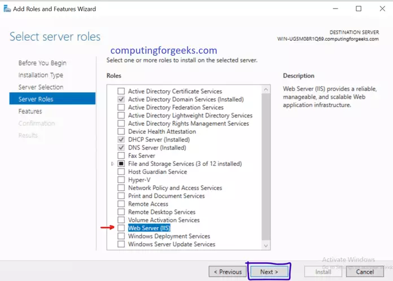Tick Windows Deployment Services checkbox
The height and width of the screenshot is (281, 393).
(x=121, y=236)
